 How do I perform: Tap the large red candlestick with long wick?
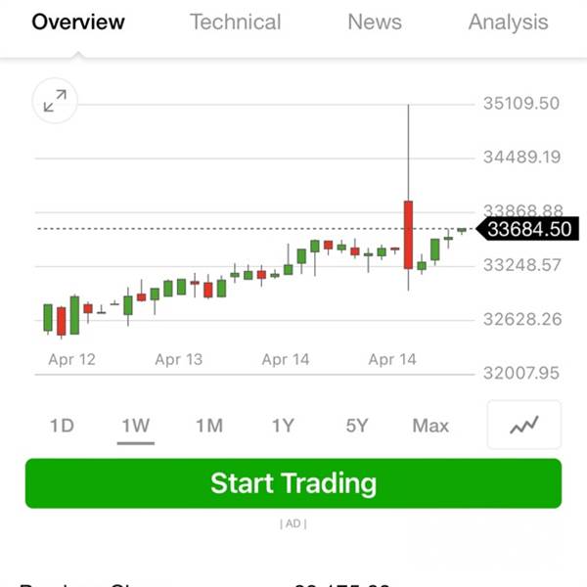(408, 235)
